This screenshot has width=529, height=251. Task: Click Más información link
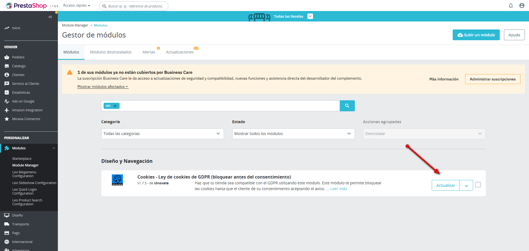pyautogui.click(x=444, y=79)
